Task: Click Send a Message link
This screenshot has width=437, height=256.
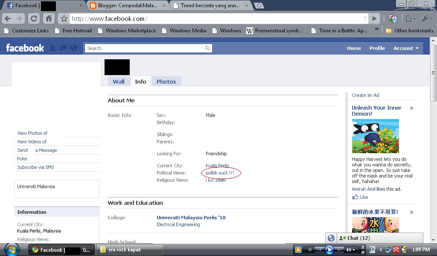Action: (x=37, y=151)
